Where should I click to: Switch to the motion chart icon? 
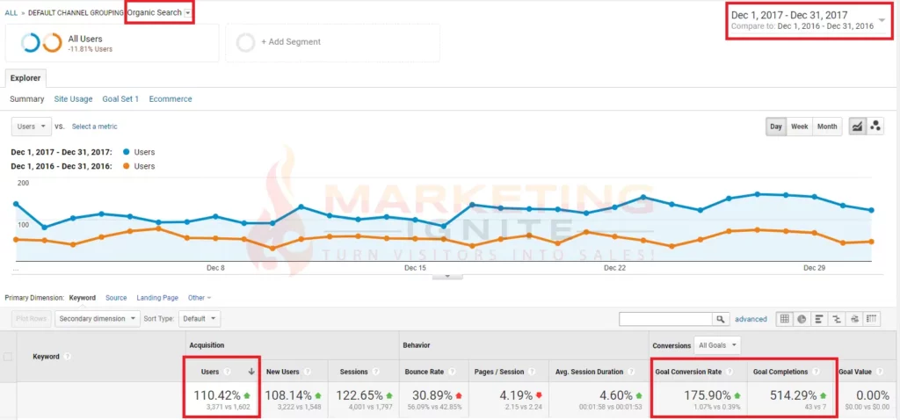coord(875,127)
